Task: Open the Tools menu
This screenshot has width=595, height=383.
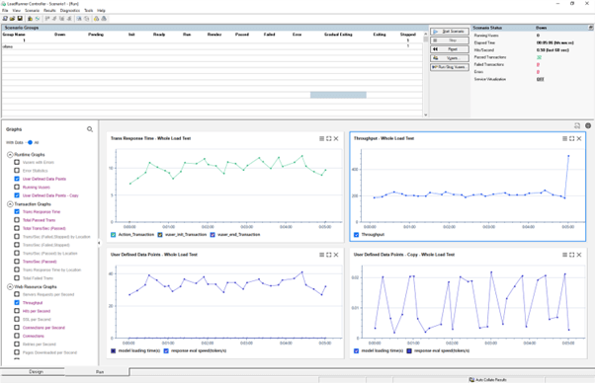Action: click(88, 10)
